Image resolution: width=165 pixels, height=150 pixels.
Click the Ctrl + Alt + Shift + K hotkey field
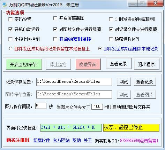[x=71, y=128]
